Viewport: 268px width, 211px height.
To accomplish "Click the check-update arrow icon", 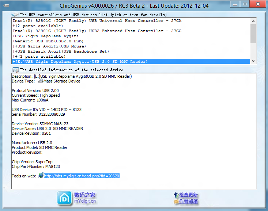I will [176, 195].
